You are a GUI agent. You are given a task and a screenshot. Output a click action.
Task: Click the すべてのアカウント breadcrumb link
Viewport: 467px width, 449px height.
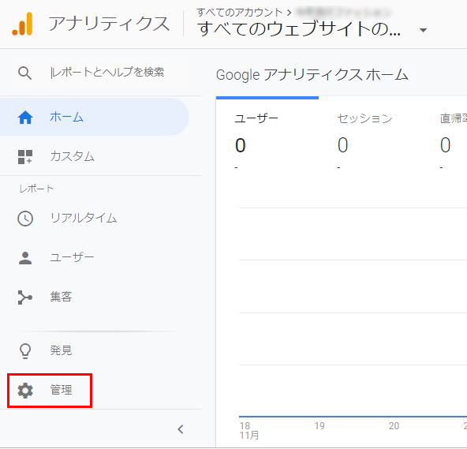(240, 13)
